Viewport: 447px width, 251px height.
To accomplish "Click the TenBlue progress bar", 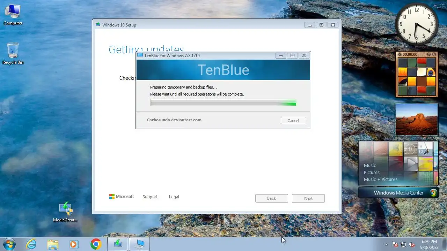I will click(223, 102).
